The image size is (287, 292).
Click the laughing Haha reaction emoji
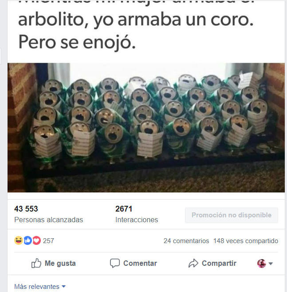(x=19, y=240)
